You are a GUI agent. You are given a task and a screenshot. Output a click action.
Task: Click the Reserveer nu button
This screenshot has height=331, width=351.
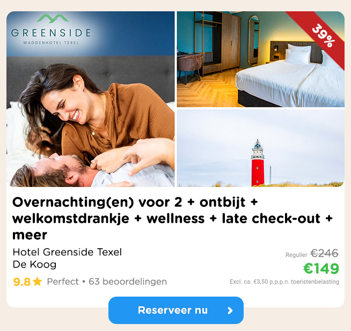175,310
